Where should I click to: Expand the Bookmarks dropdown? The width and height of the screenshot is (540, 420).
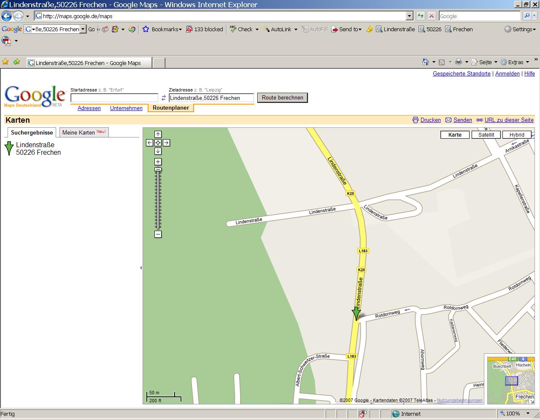(180, 30)
